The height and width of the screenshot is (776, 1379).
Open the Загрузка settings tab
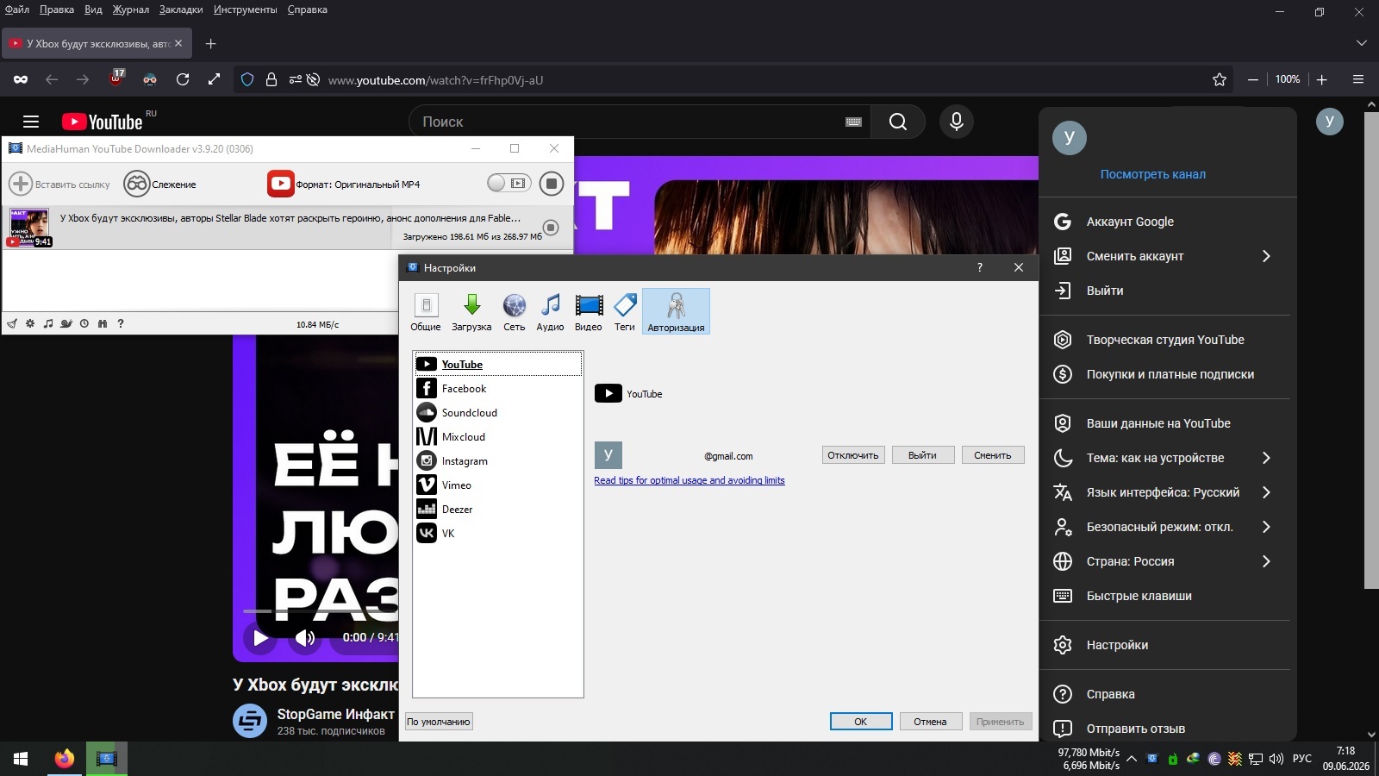(x=471, y=311)
